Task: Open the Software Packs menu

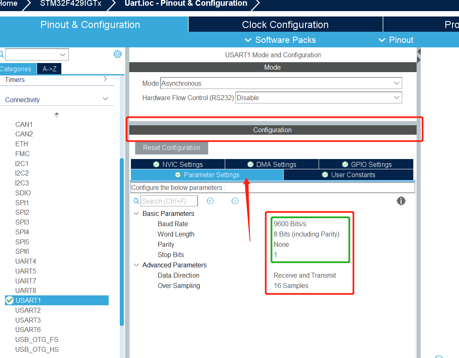Action: (280, 40)
